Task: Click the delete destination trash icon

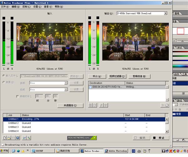Action: (x=106, y=105)
